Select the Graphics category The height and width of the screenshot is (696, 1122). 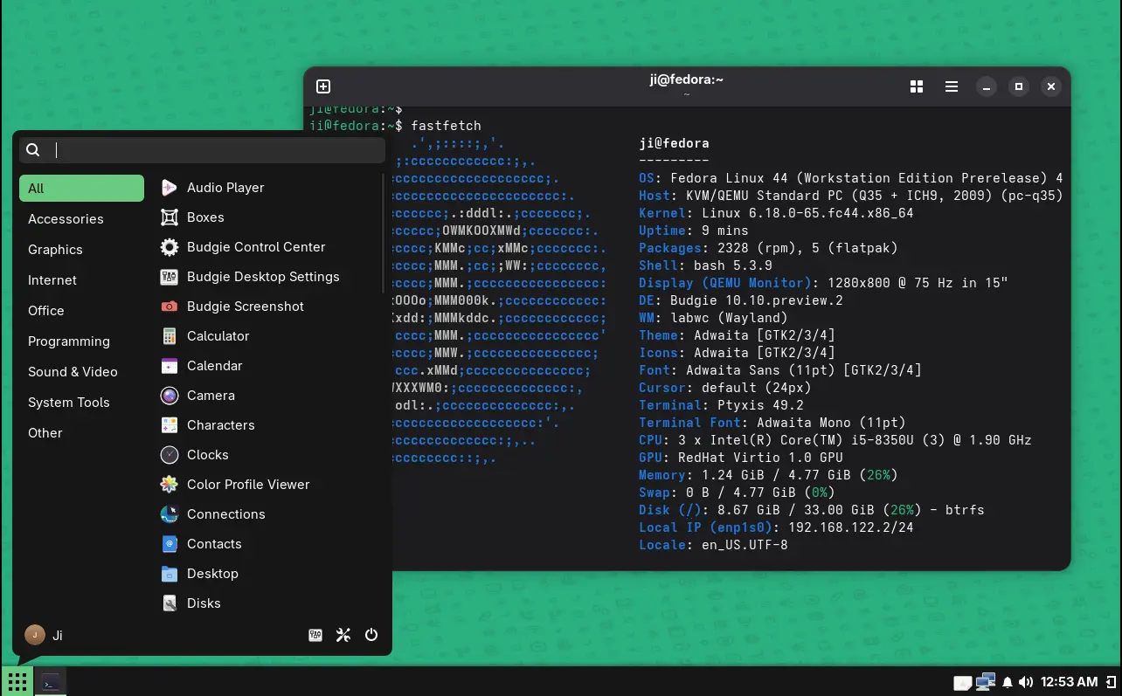coord(55,250)
